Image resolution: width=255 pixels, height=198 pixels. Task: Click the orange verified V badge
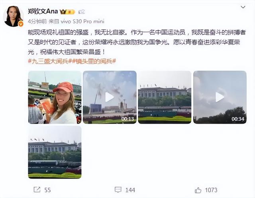point(21,24)
